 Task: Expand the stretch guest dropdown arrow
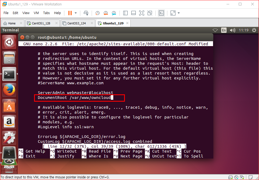click(178, 13)
